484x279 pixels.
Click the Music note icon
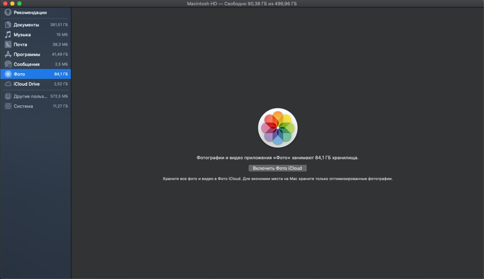pos(8,35)
